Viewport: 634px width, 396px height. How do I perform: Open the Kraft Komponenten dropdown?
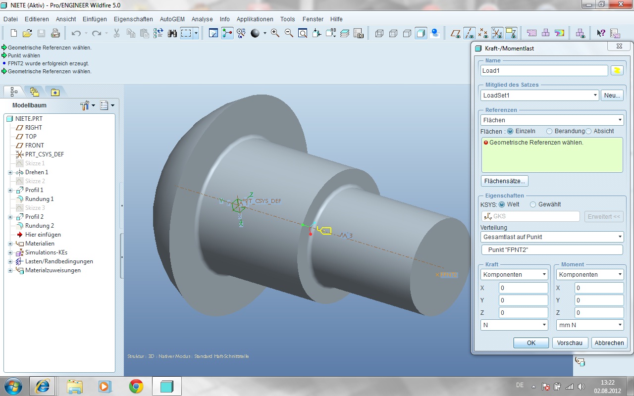514,275
